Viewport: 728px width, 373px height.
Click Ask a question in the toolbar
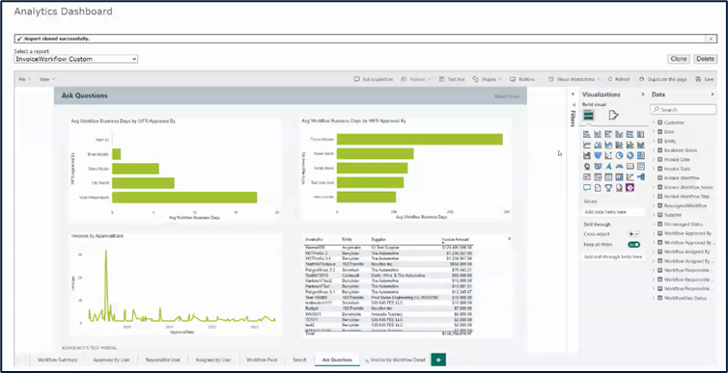(x=374, y=79)
